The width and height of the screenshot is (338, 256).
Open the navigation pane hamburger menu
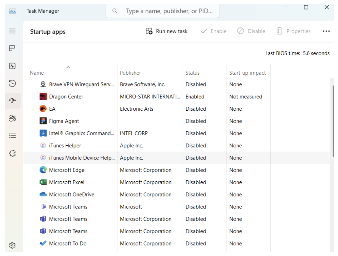[x=12, y=31]
